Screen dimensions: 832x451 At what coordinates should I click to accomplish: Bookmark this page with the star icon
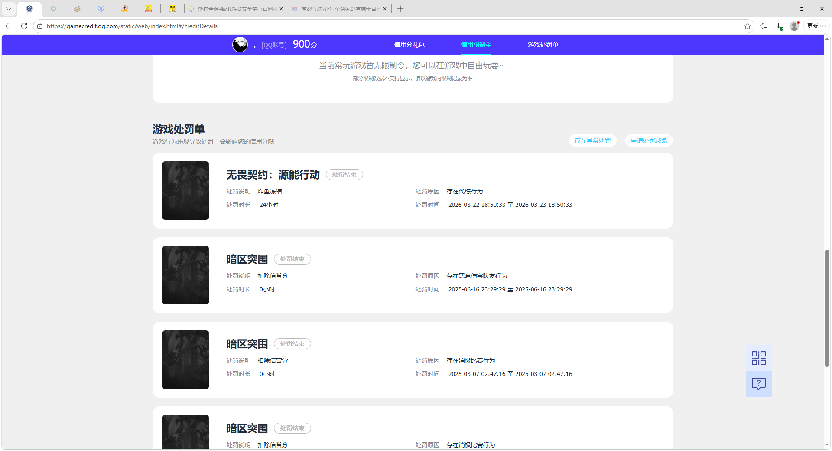pyautogui.click(x=747, y=26)
